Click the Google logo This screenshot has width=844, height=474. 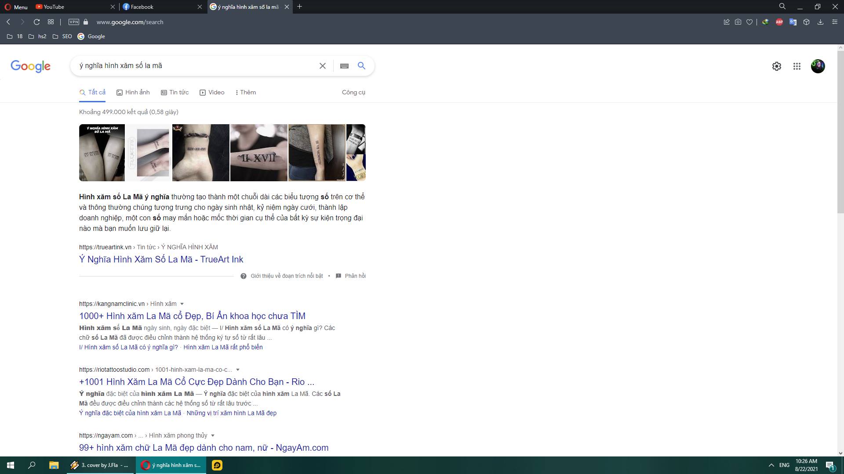tap(31, 66)
